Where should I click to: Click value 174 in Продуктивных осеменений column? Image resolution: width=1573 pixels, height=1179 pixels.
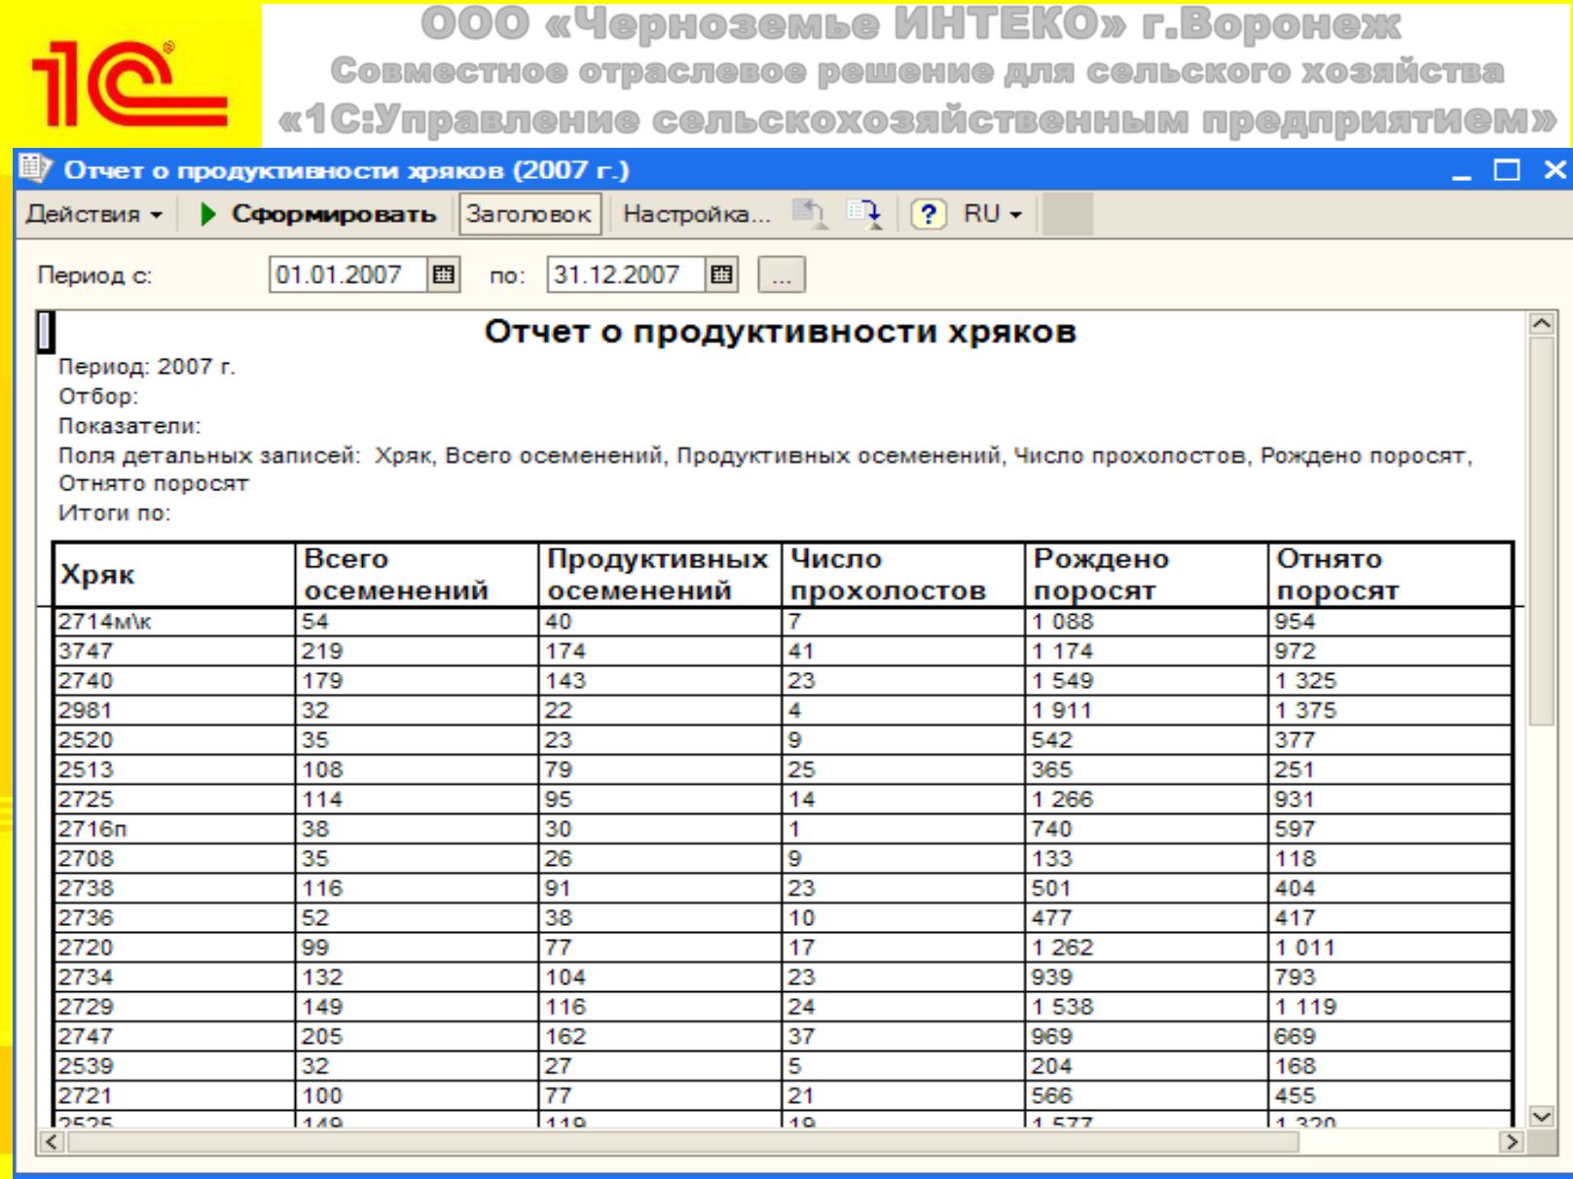point(660,651)
